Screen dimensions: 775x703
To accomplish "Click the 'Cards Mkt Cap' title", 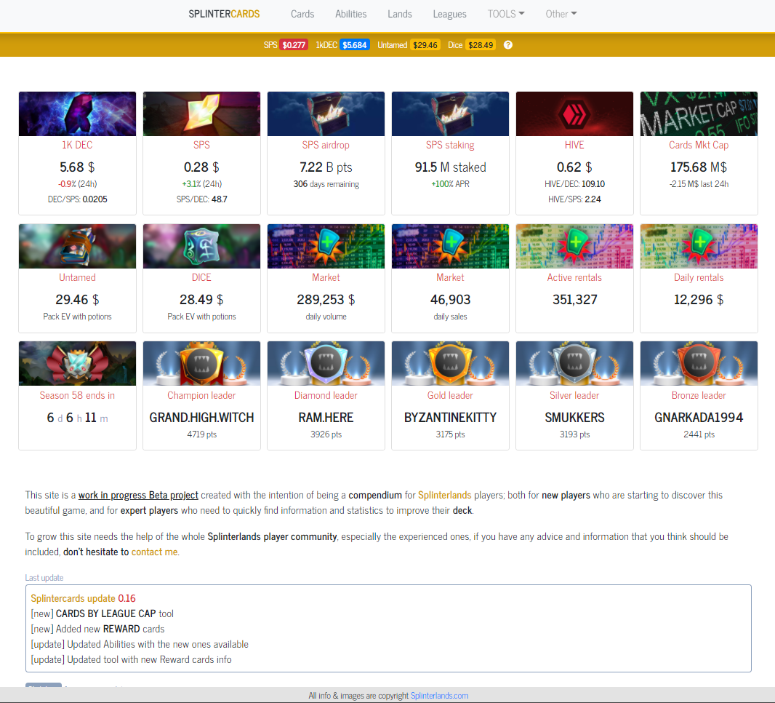I will (x=699, y=145).
